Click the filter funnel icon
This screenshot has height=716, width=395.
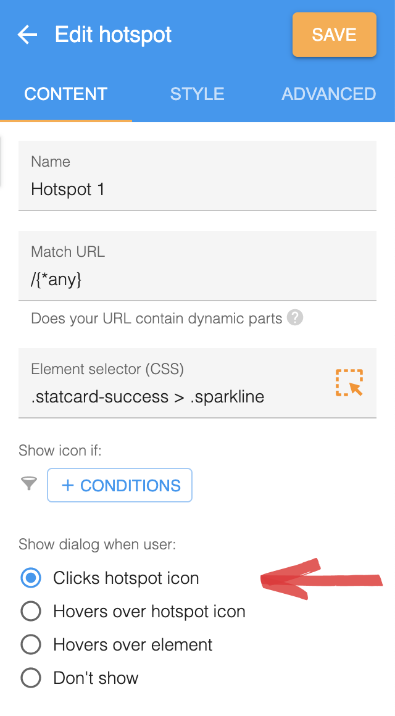[x=29, y=483]
